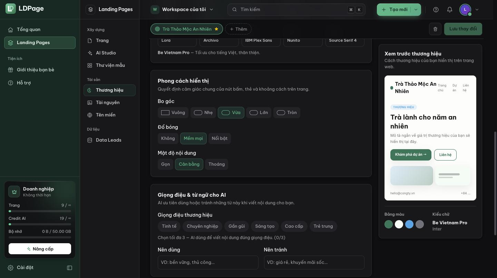The height and width of the screenshot is (278, 497).
Task: Toggle the Cao cấp tone chip
Action: point(294,226)
